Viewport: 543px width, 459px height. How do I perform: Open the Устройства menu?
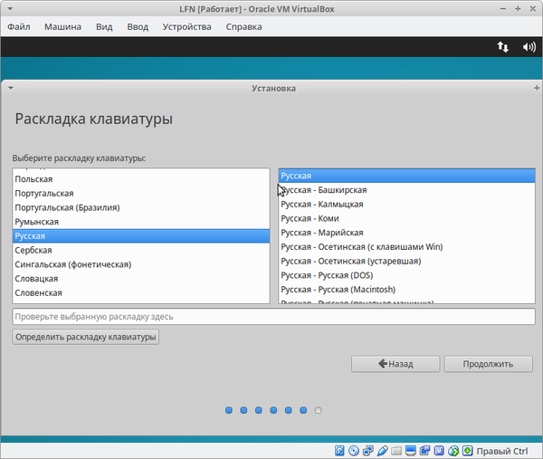(187, 26)
